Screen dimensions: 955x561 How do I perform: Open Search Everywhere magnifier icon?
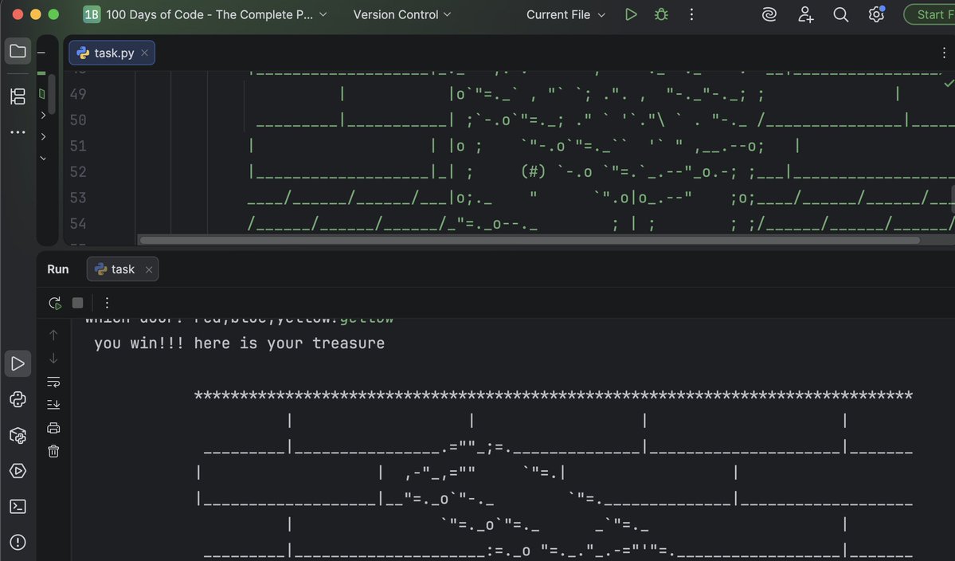click(x=840, y=14)
